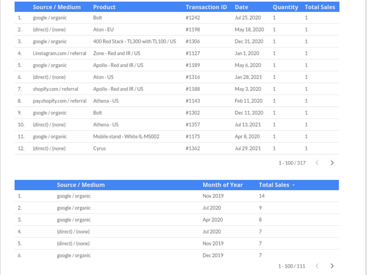
Task: Toggle sort arrow beside lower Total Sales header
Action: click(294, 185)
